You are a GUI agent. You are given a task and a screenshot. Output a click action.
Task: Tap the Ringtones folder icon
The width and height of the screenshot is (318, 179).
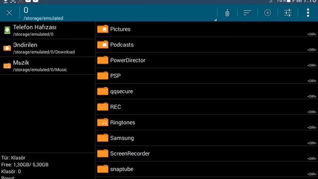coord(103,122)
